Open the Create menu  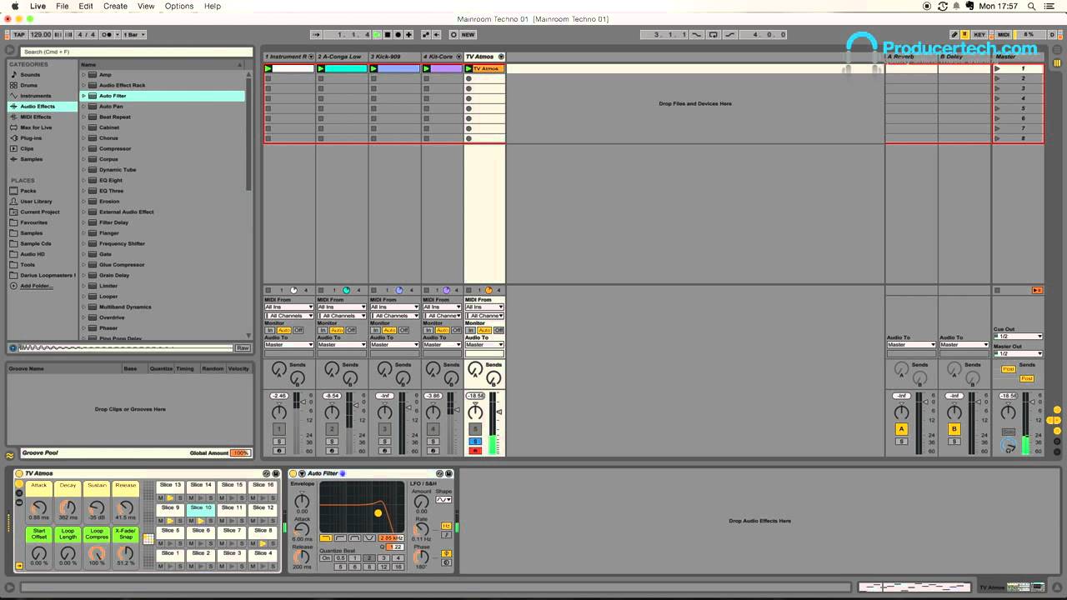point(115,6)
